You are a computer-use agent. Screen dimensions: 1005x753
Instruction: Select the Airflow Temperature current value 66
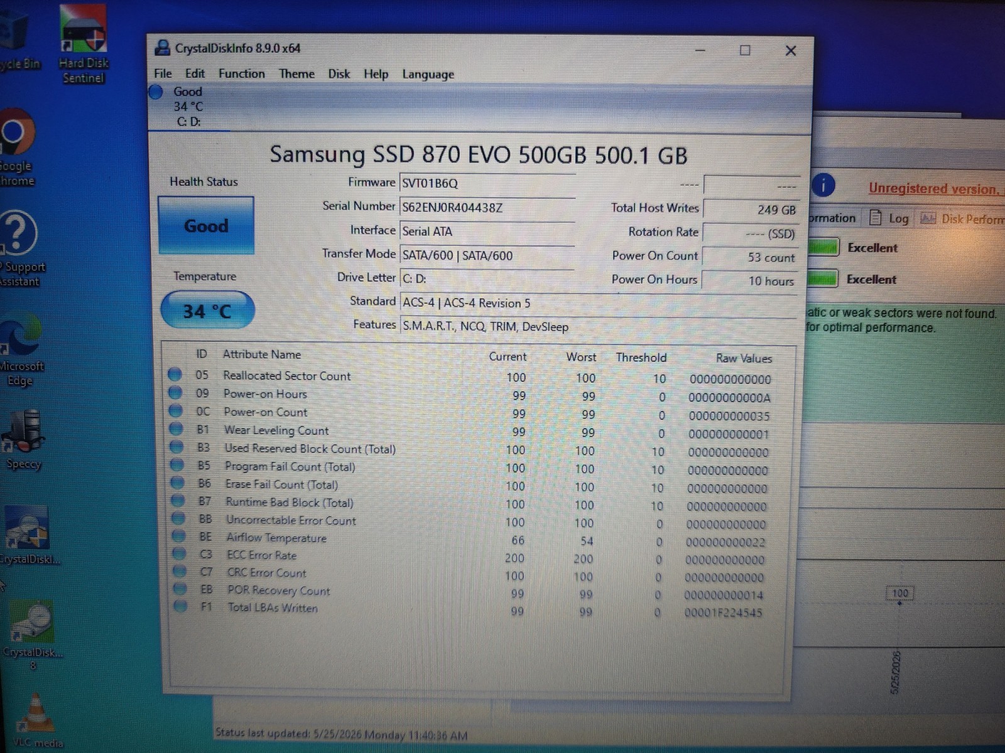[x=518, y=540]
